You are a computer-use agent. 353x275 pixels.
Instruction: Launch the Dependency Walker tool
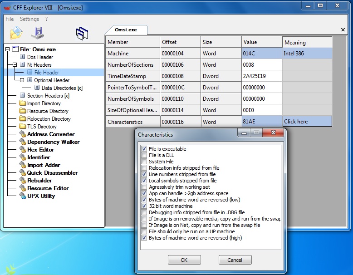53,142
